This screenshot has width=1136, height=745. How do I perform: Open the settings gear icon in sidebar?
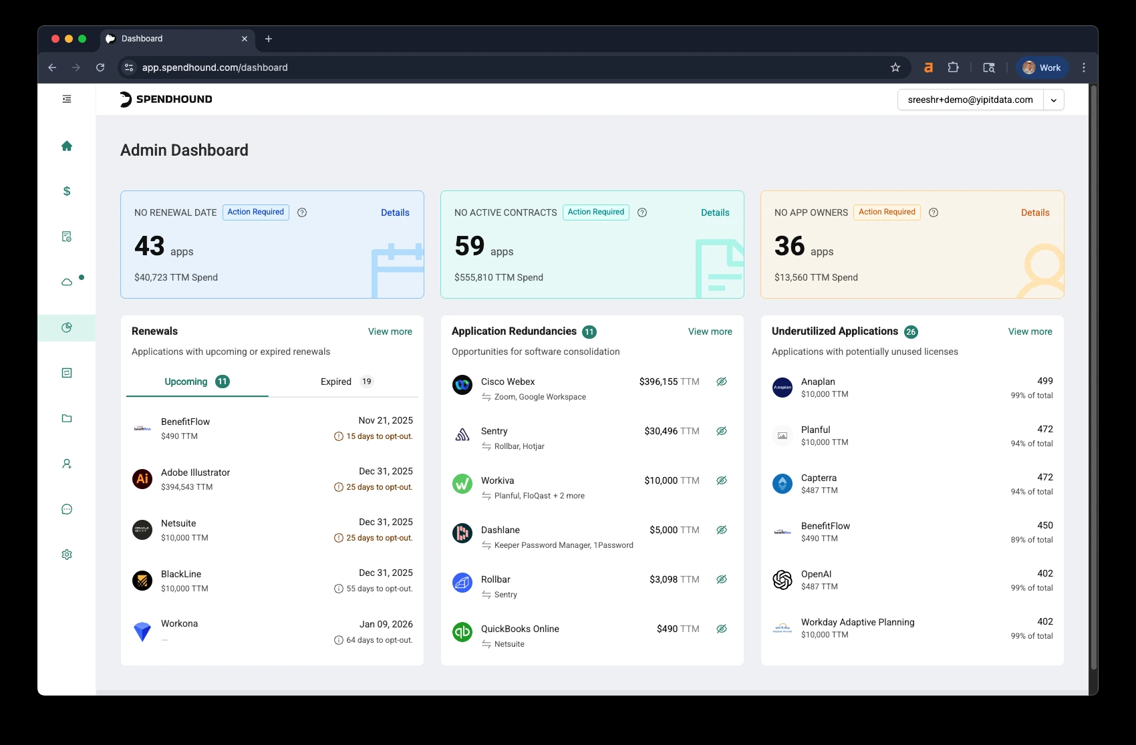coord(67,555)
